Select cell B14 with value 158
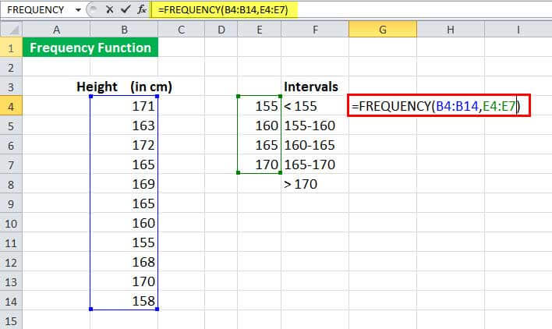 point(124,301)
